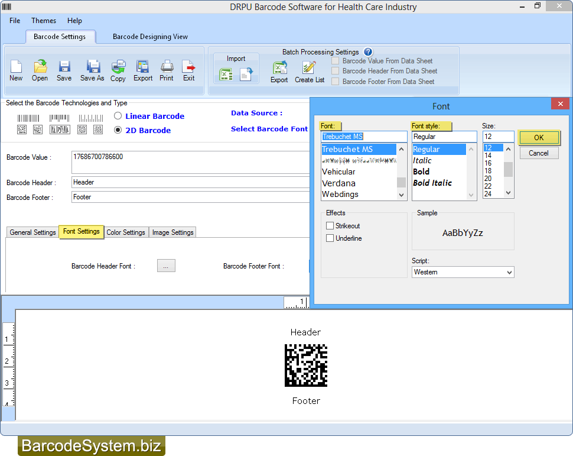Open a file with the Open icon
This screenshot has height=456, width=573.
click(x=40, y=67)
